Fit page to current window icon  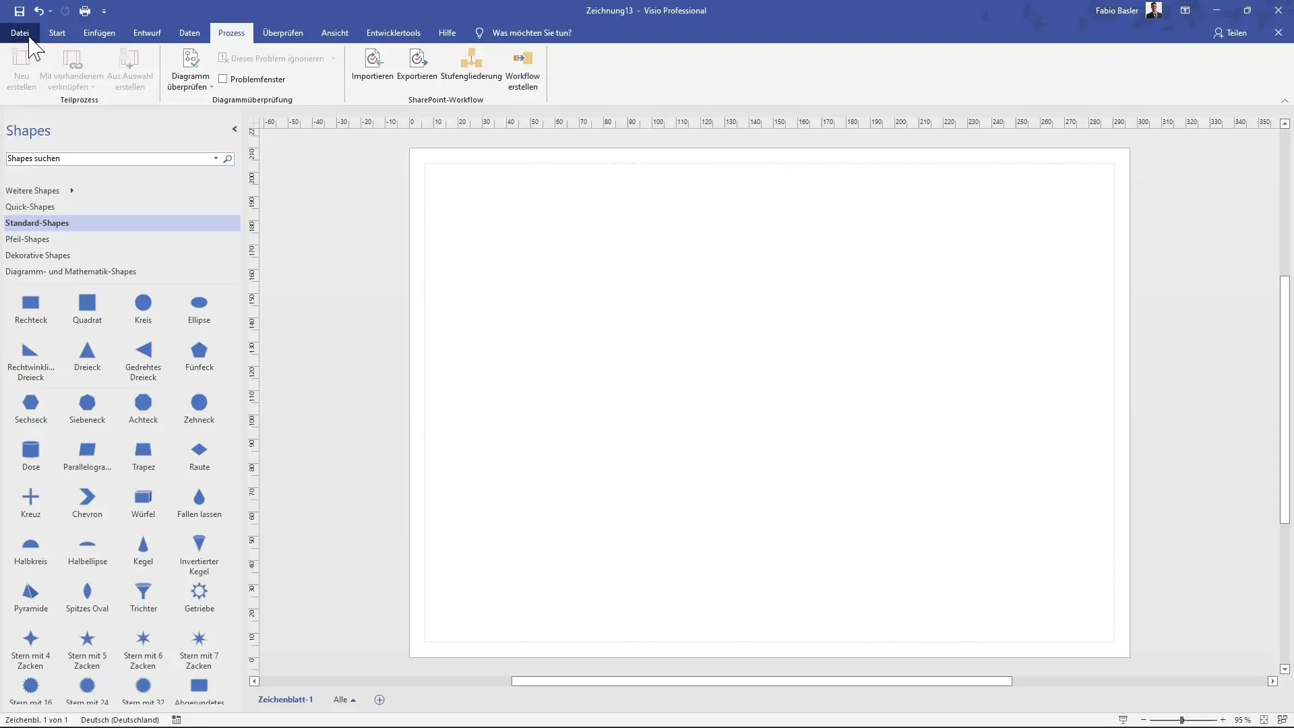[1264, 721]
